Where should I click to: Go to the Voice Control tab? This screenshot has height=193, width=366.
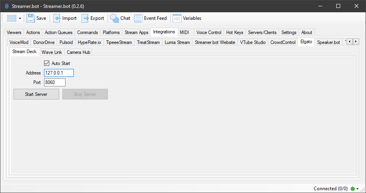pyautogui.click(x=209, y=32)
